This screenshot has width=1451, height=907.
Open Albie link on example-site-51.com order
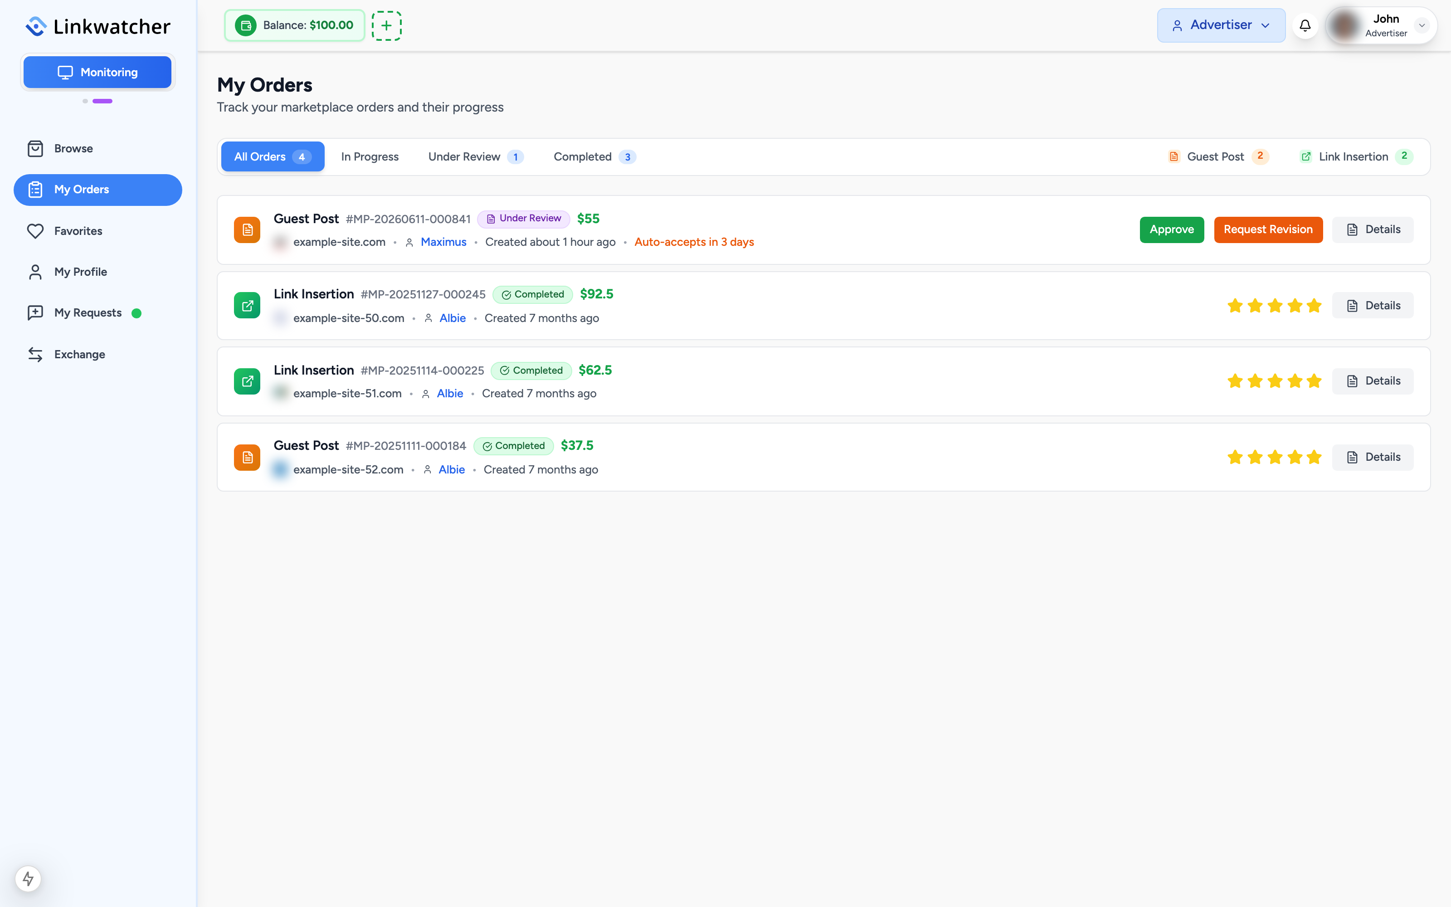point(450,394)
